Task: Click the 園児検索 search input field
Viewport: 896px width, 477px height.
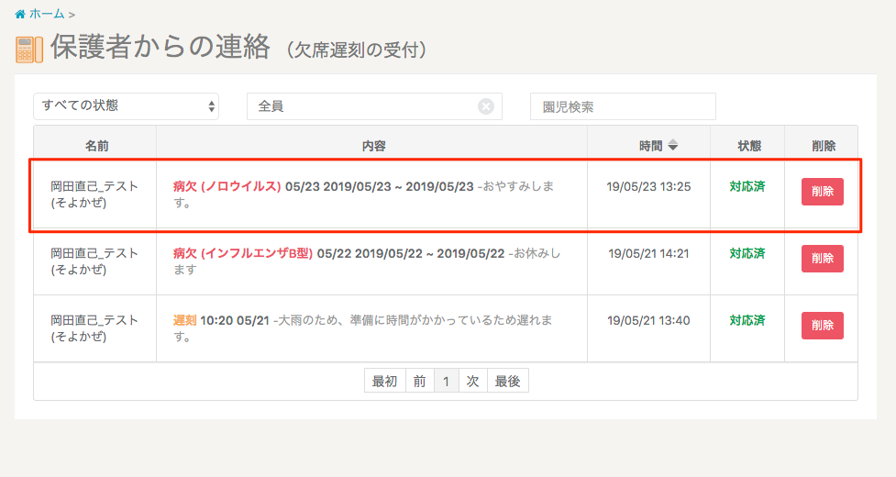Action: click(x=623, y=106)
